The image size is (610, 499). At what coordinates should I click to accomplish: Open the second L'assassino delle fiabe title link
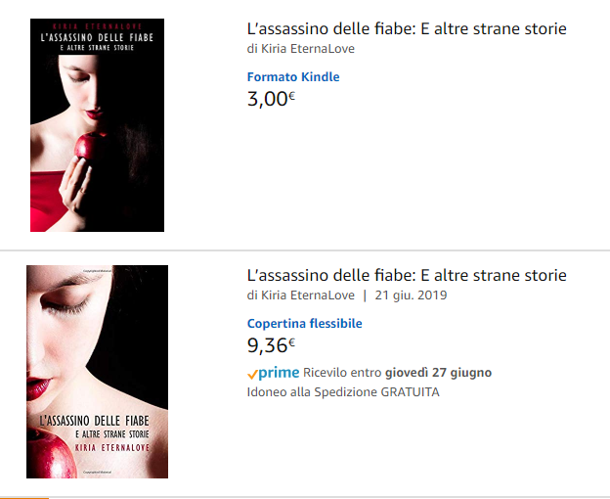coord(407,275)
